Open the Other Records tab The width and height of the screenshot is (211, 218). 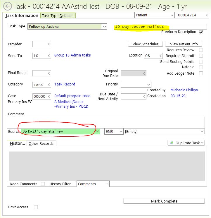pyautogui.click(x=41, y=143)
